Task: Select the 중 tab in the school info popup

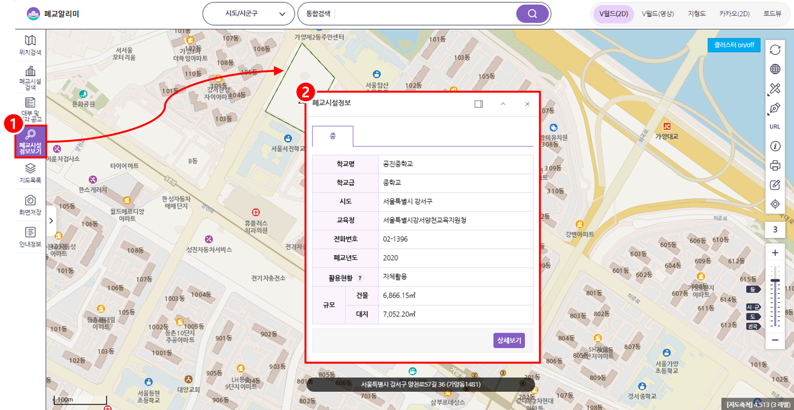Action: tap(332, 135)
